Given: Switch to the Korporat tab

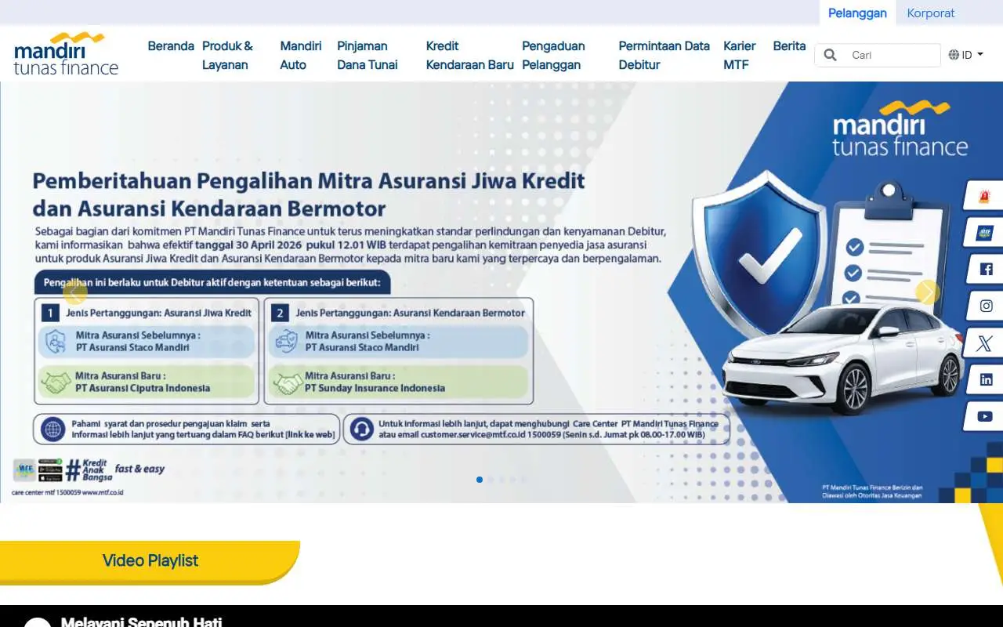Looking at the screenshot, I should pos(931,13).
